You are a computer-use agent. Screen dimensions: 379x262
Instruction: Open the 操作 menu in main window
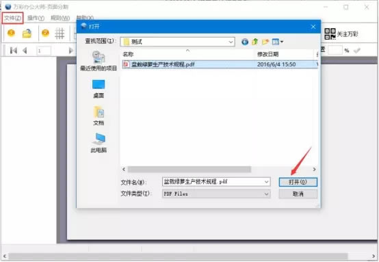[x=36, y=18]
